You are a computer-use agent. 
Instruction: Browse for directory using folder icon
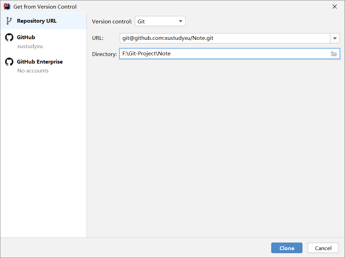[334, 54]
